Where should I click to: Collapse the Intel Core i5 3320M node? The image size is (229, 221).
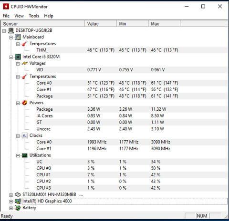[x=11, y=57]
